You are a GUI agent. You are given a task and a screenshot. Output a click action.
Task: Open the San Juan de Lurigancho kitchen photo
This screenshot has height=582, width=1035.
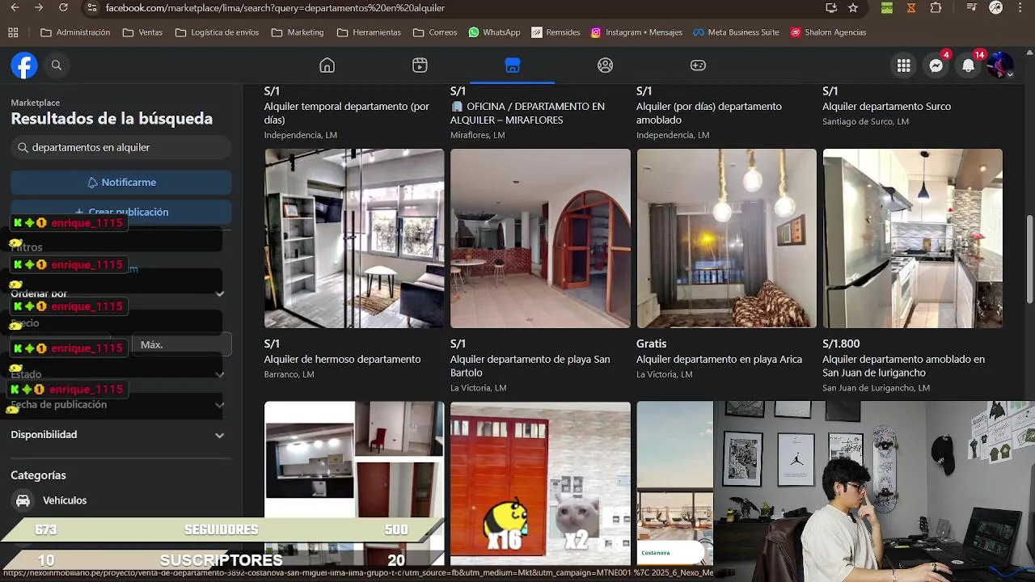point(912,238)
